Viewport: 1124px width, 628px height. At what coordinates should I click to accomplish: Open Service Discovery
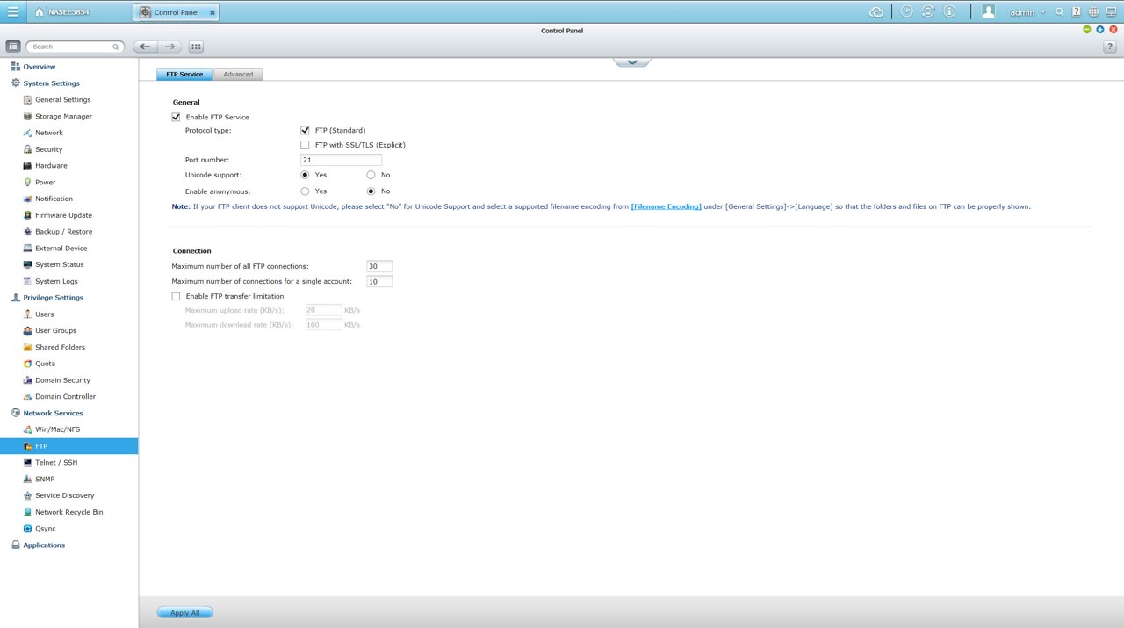coord(64,495)
